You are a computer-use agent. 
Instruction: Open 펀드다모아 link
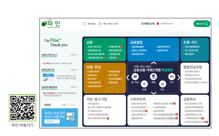113,75
